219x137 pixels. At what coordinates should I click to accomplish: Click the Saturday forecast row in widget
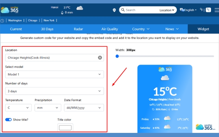(x=165, y=128)
